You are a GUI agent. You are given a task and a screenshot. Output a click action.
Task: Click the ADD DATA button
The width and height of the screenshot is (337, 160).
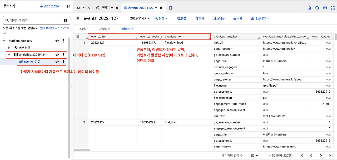49,6
